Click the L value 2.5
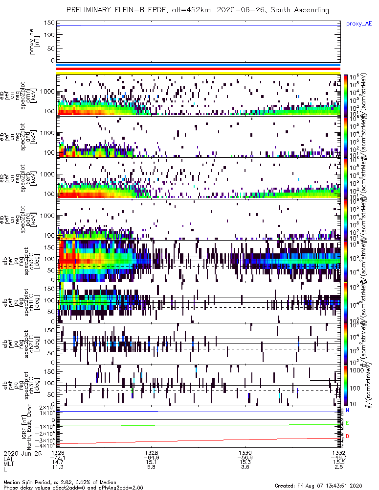The height and width of the screenshot is (490, 379). point(339,467)
